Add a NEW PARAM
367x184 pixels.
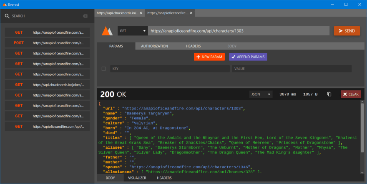[x=209, y=57]
